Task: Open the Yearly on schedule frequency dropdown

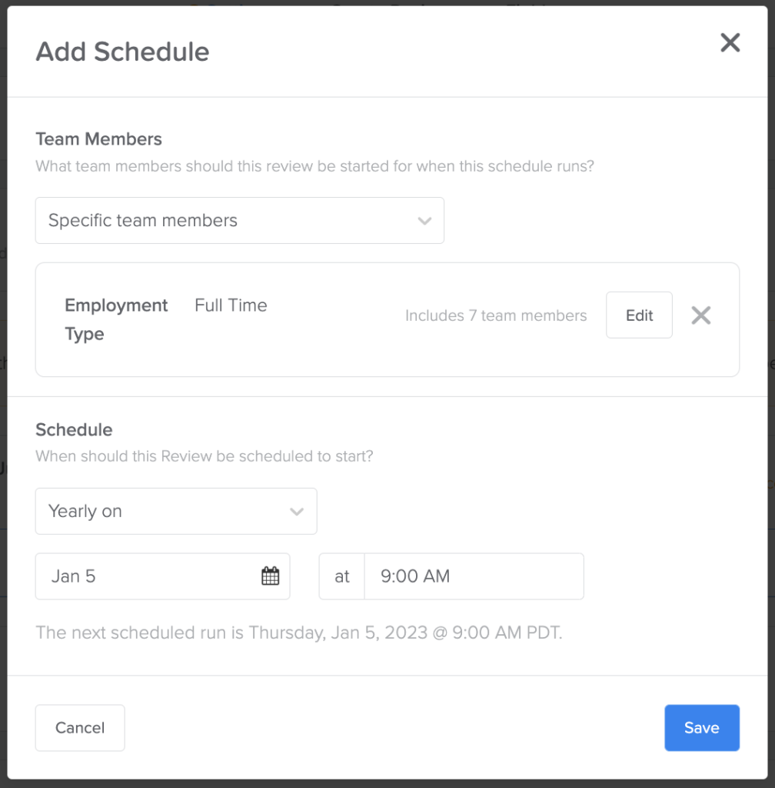Action: [175, 511]
